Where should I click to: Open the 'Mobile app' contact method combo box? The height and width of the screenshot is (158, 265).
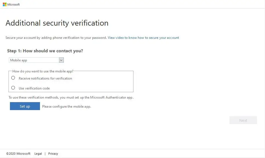(x=34, y=60)
